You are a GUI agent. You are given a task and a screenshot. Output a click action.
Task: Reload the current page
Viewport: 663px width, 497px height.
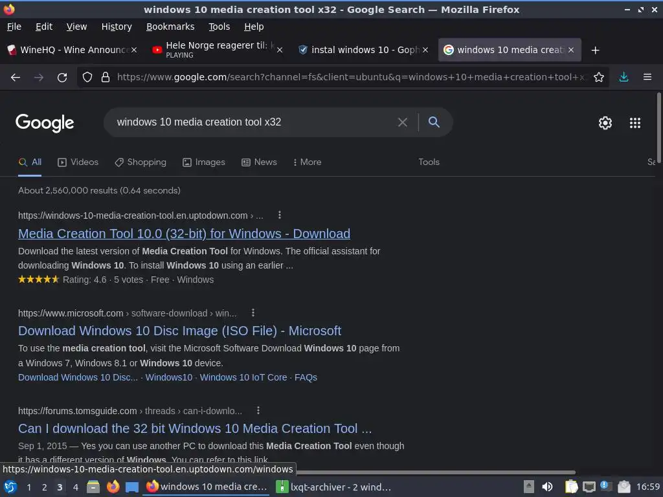[x=62, y=78]
